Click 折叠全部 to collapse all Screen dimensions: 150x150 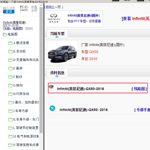click(x=34, y=8)
